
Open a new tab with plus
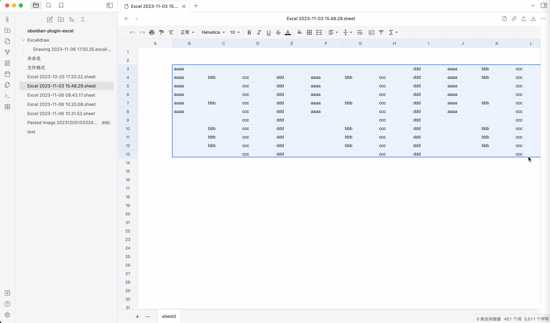pyautogui.click(x=196, y=6)
